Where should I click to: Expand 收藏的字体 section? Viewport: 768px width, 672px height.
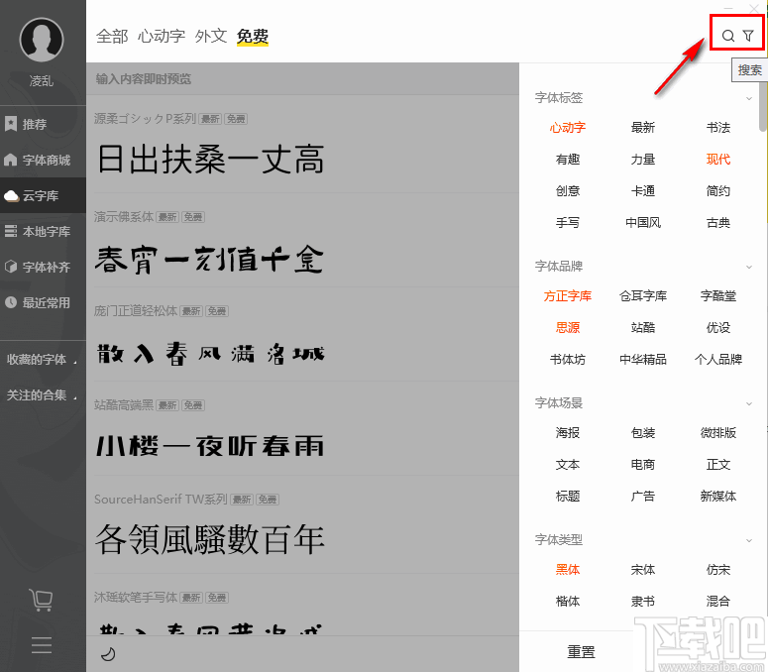pos(43,360)
